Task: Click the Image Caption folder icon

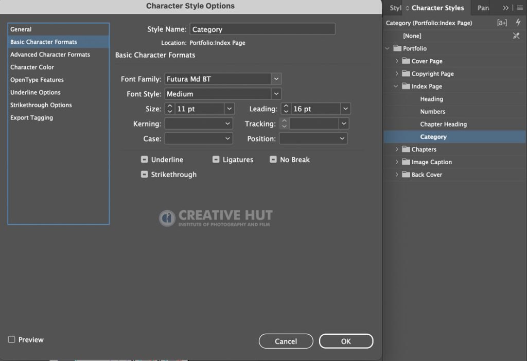Action: [406, 162]
